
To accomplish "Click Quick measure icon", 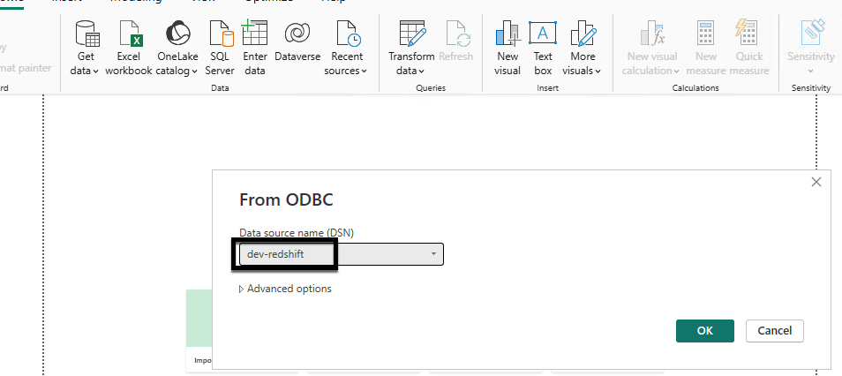I will [x=748, y=34].
